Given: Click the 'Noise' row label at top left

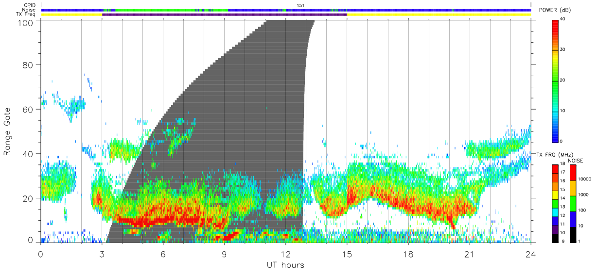Looking at the screenshot, I should pyautogui.click(x=30, y=10).
